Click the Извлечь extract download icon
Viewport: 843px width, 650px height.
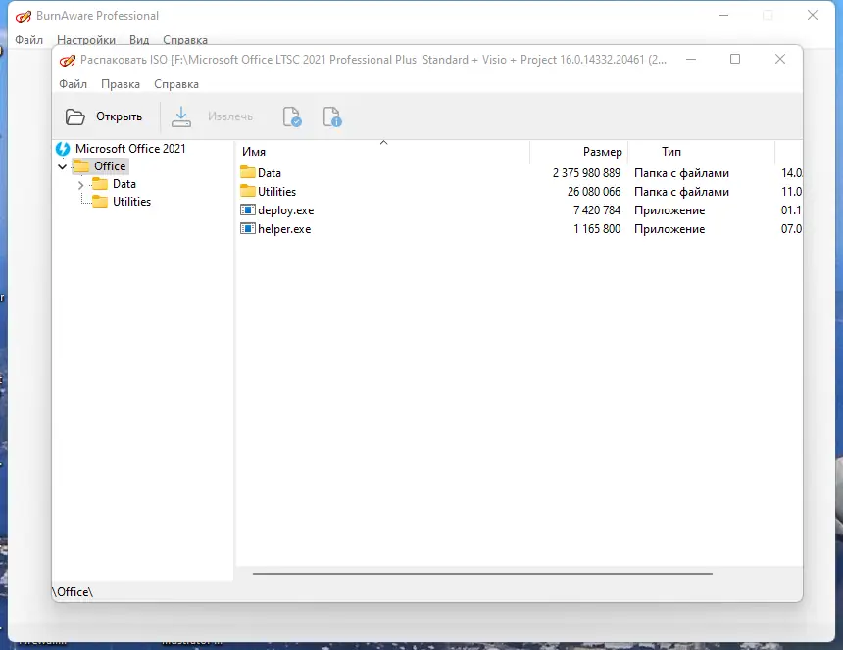tap(181, 116)
